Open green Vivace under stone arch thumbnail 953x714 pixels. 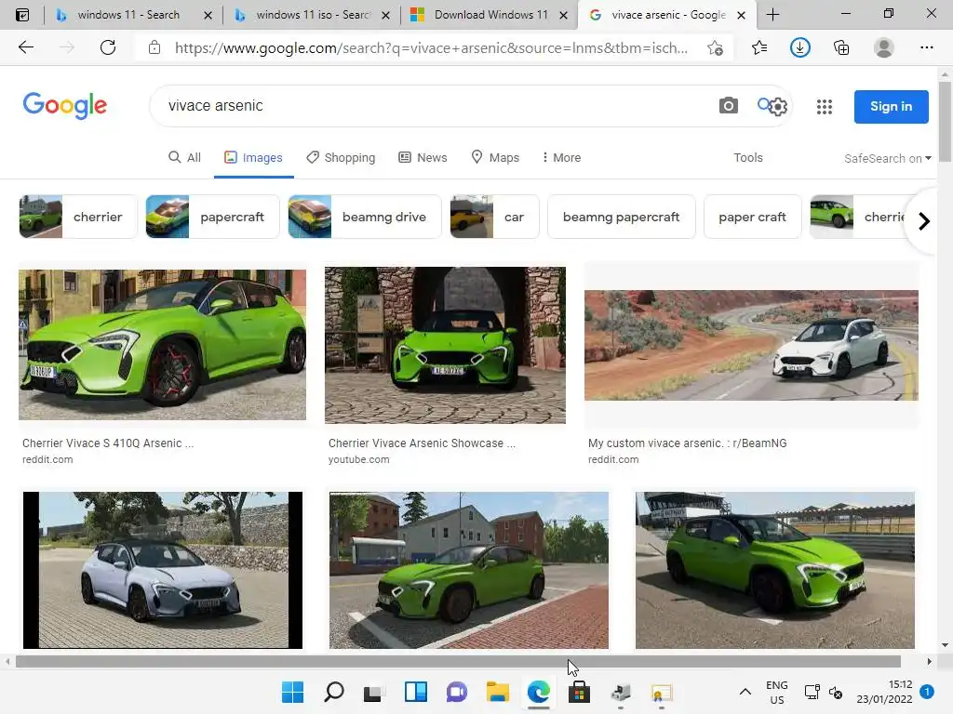tap(445, 345)
